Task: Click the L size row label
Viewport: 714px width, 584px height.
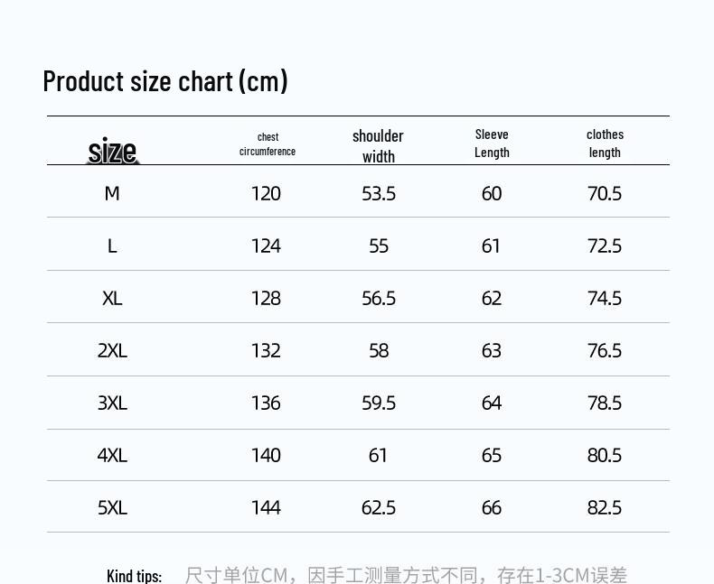Action: point(112,246)
